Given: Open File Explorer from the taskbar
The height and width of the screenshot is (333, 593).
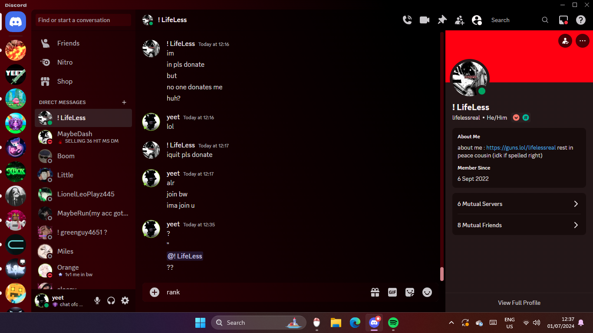Looking at the screenshot, I should [x=336, y=323].
